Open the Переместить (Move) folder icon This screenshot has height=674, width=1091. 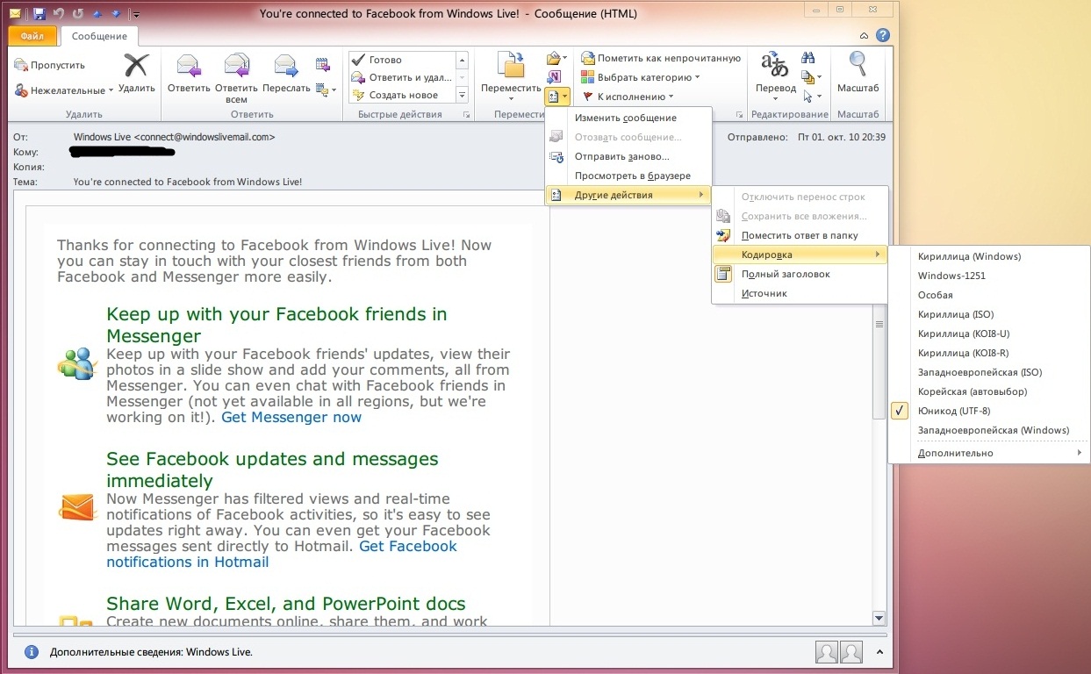[511, 68]
